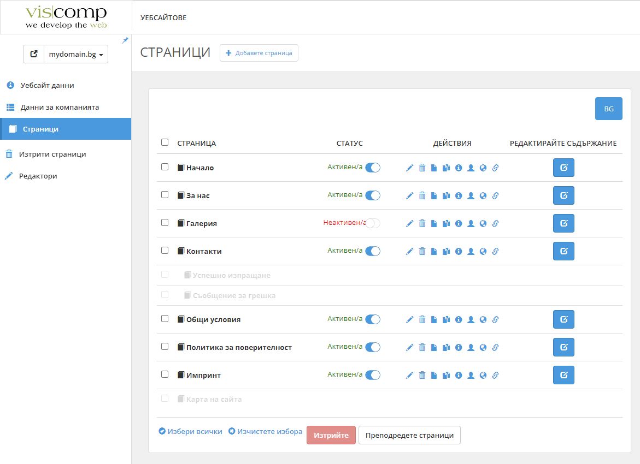Tick the checkbox next to Контакти

click(x=165, y=251)
